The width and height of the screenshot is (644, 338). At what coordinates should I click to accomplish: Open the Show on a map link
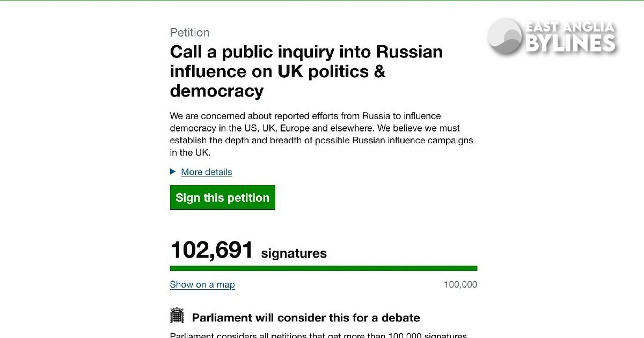point(202,285)
